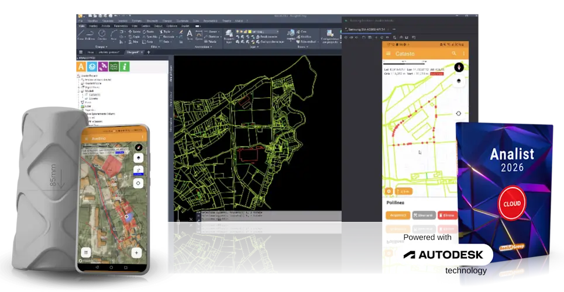Viewport: 564px width, 292px height.
Task: Choose the Ruota (rotate) command
Action: tap(148, 32)
